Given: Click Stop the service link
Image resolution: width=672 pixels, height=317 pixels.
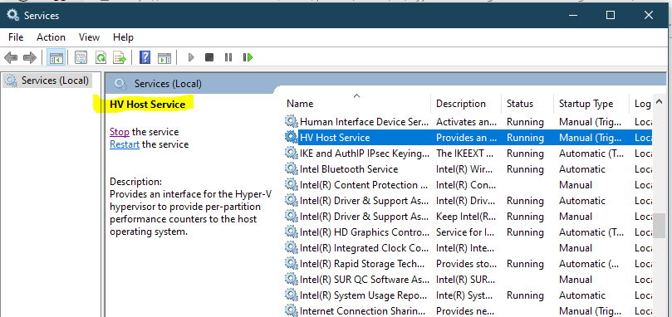Looking at the screenshot, I should point(120,132).
